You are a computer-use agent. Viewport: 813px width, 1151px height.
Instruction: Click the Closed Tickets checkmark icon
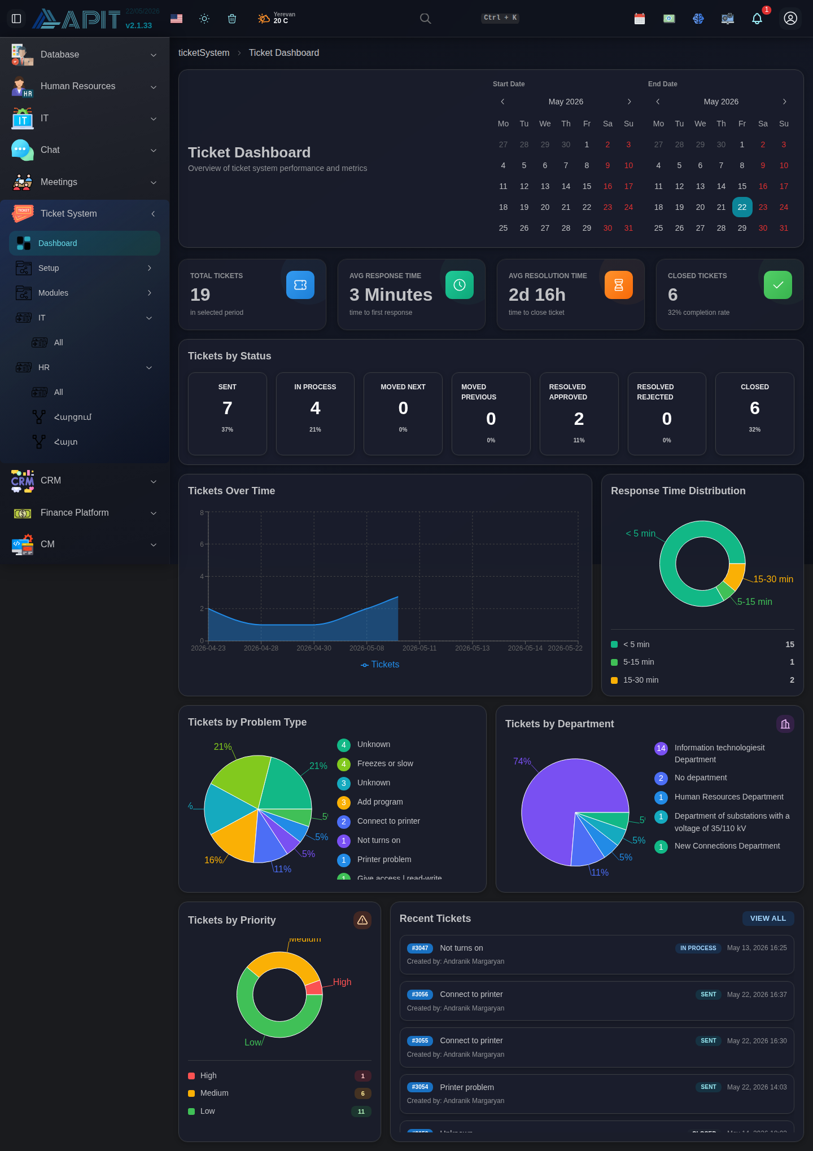point(778,285)
